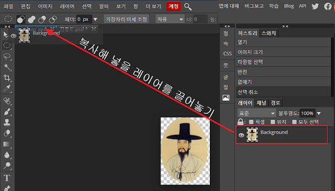Choose intersect-selection mode icon
This screenshot has width=335, height=191.
52,19
